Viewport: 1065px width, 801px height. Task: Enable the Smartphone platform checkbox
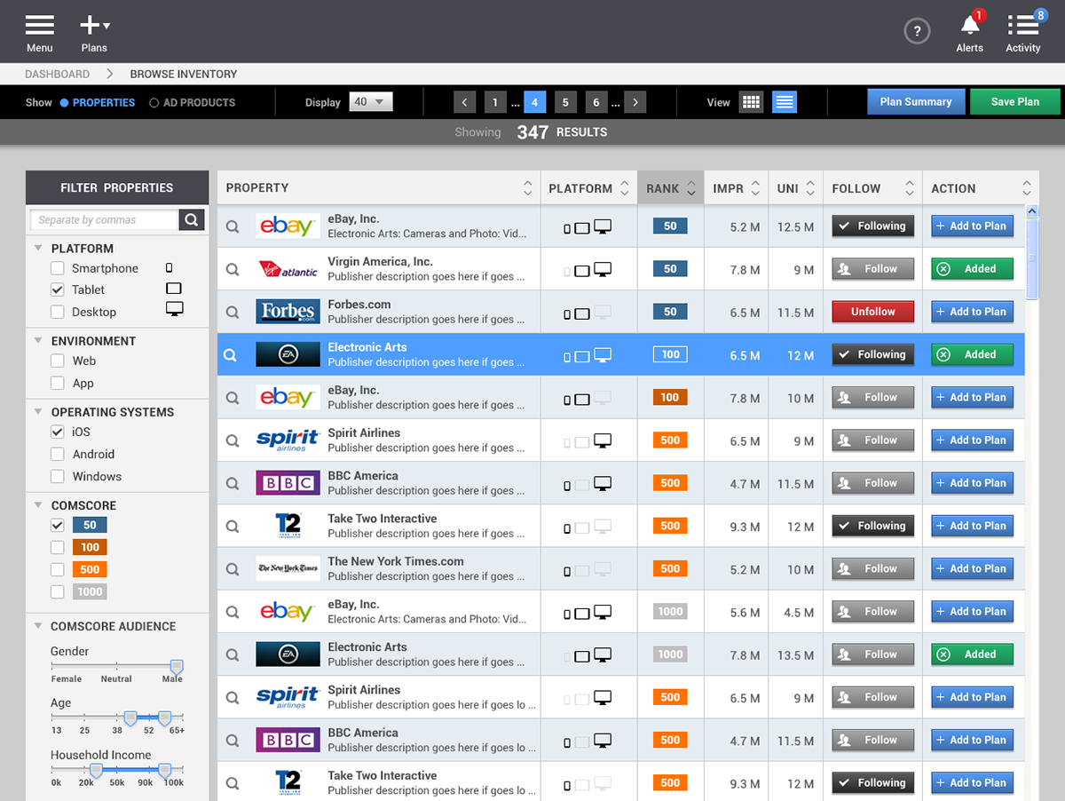[58, 268]
